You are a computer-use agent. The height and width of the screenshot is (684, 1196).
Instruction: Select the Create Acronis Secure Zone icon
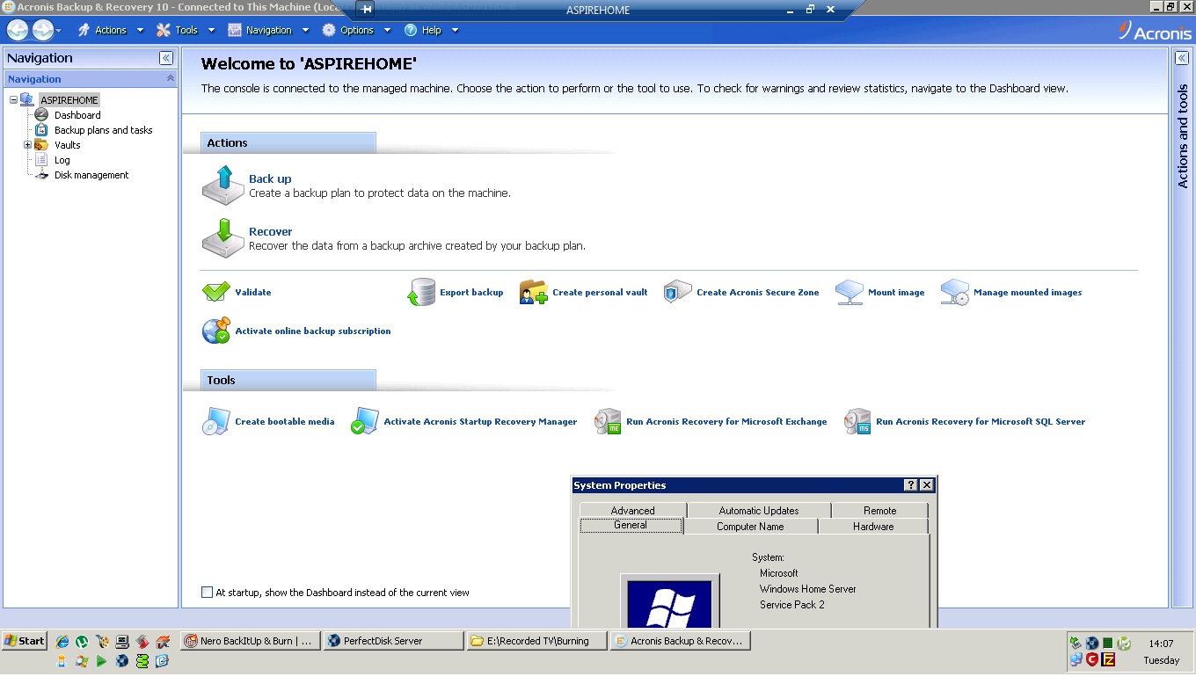pos(677,291)
